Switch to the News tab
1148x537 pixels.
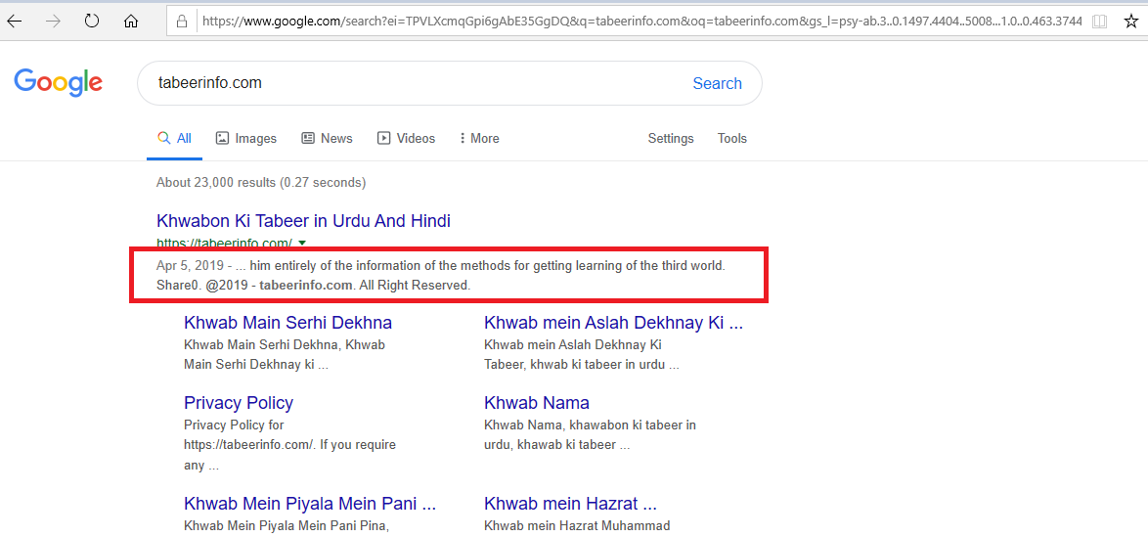coord(327,139)
